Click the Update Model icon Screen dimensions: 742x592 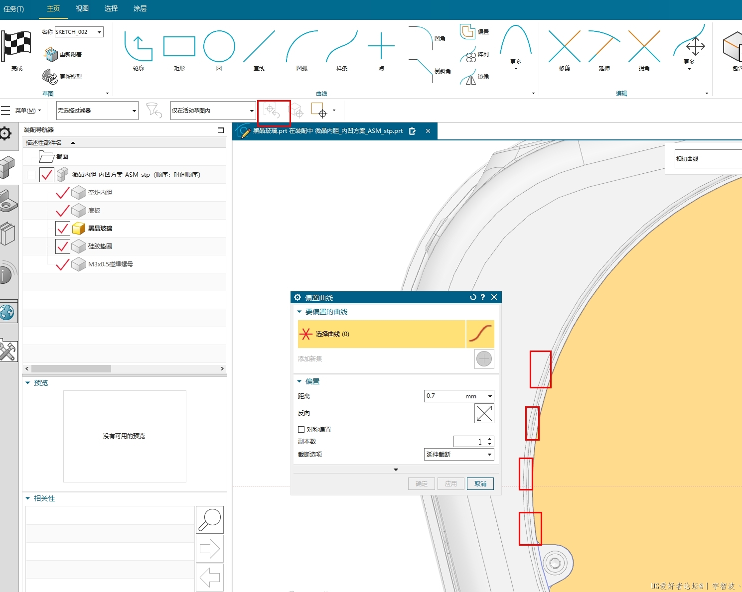(x=49, y=76)
